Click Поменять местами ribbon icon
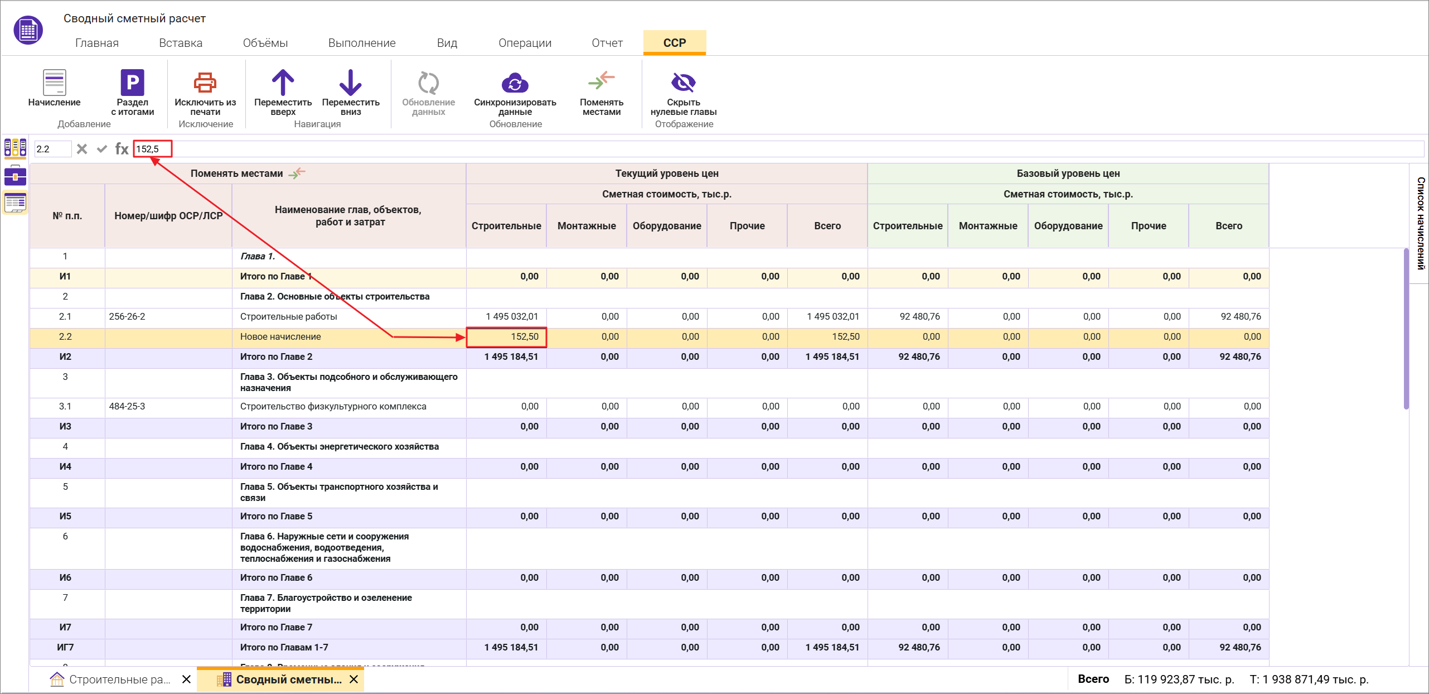This screenshot has width=1429, height=694. [601, 82]
